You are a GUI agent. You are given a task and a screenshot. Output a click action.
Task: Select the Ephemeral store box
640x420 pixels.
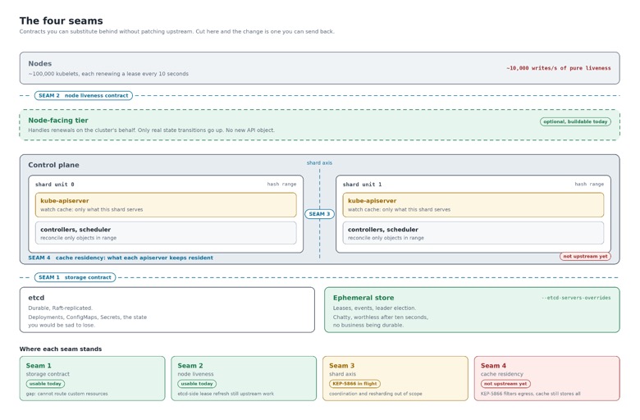(x=473, y=310)
